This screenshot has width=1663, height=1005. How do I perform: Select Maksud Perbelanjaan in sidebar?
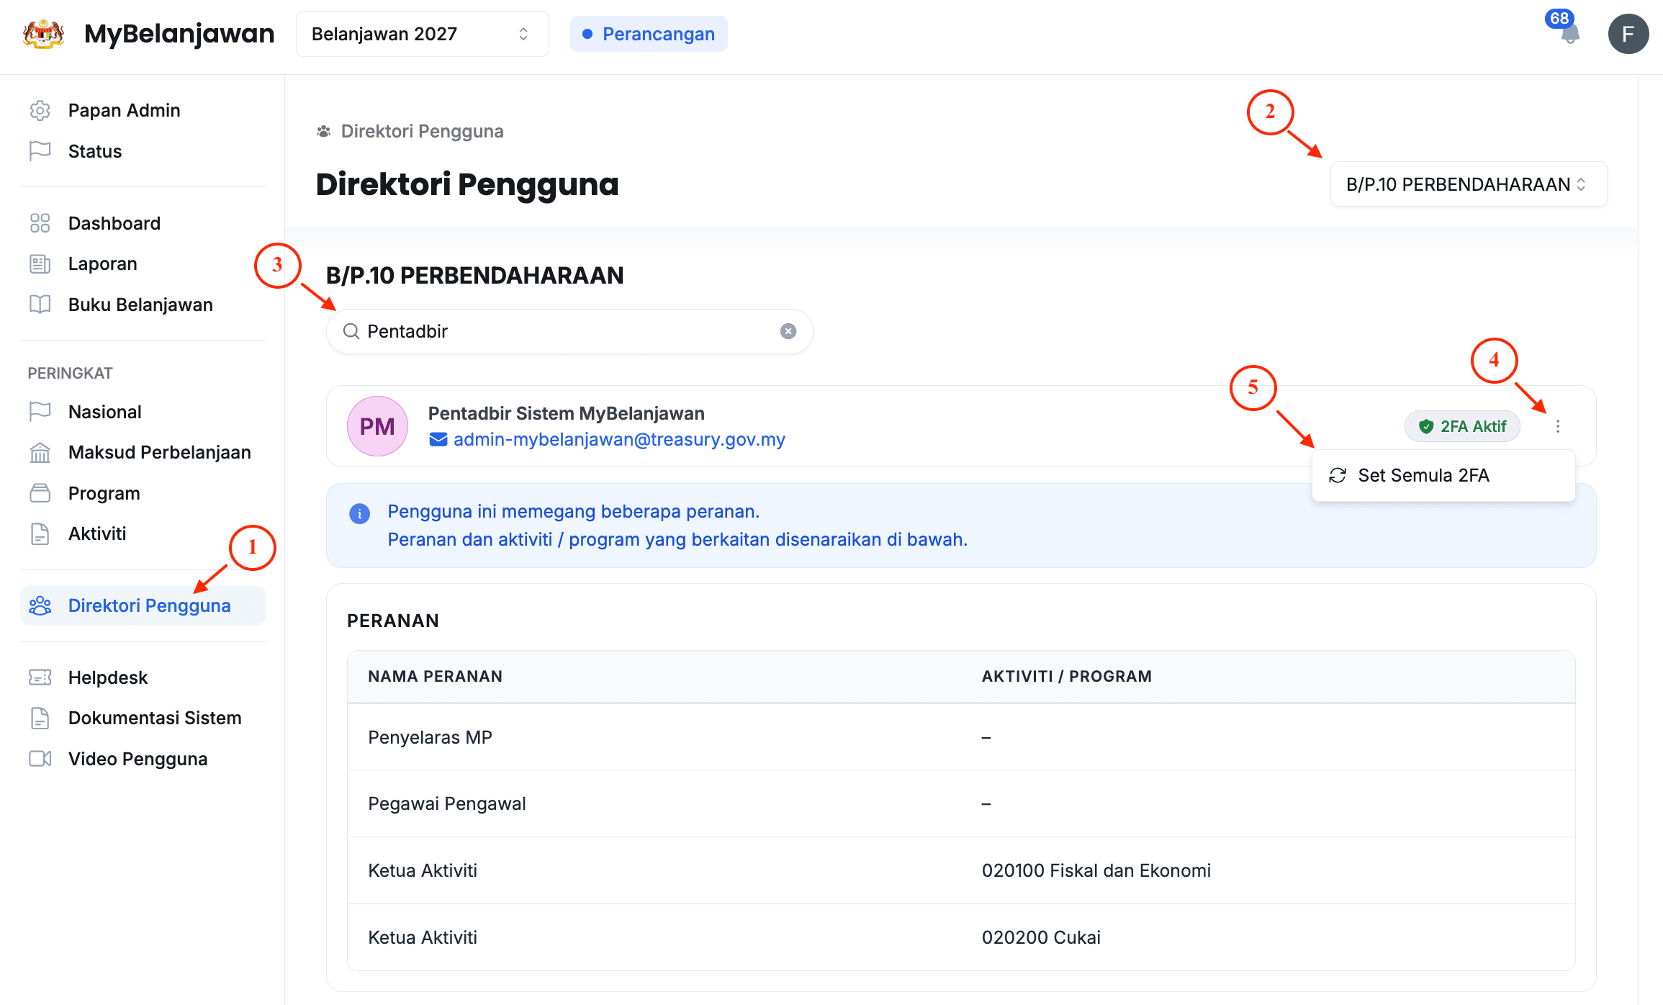pos(143,452)
